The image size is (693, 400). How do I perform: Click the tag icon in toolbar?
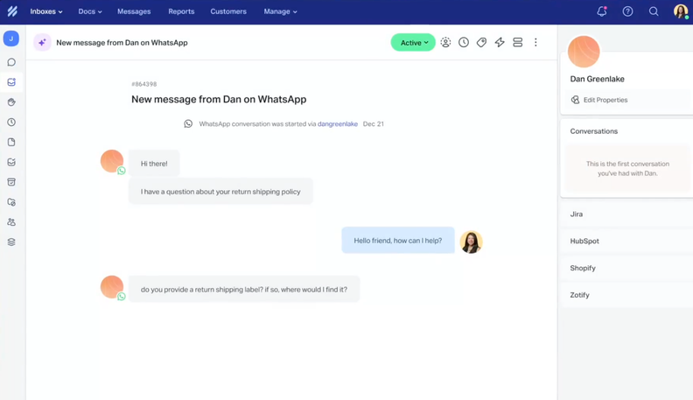click(x=482, y=42)
